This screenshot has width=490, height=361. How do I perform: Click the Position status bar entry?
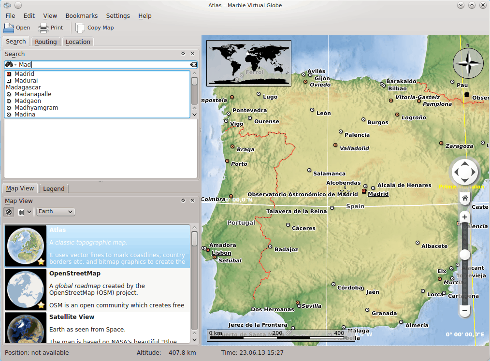click(x=37, y=353)
